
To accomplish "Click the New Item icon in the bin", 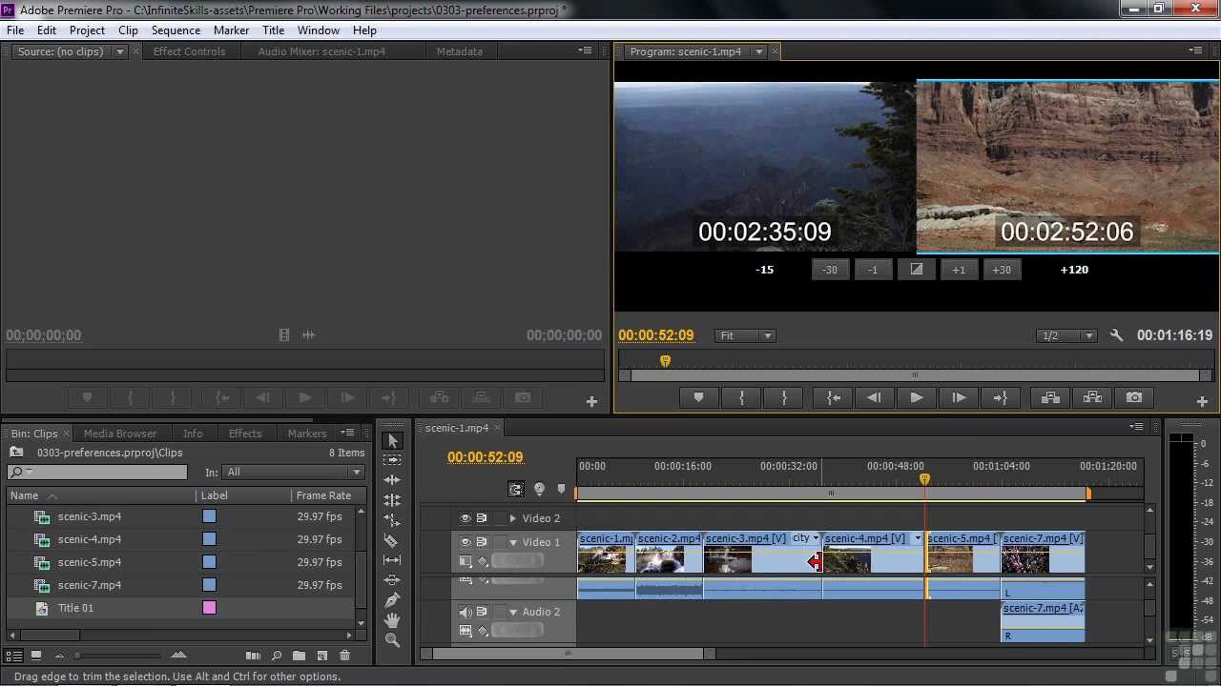I will (322, 656).
